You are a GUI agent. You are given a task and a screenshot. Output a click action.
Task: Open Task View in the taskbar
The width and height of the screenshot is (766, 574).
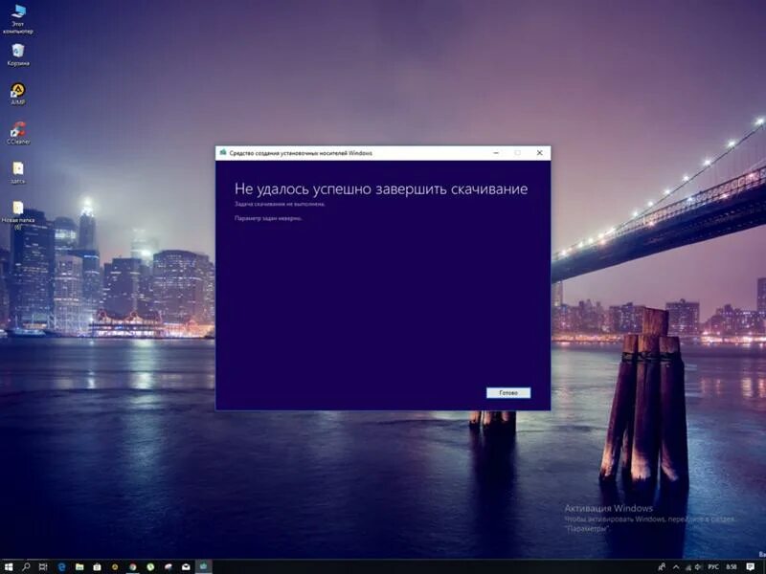[x=43, y=566]
